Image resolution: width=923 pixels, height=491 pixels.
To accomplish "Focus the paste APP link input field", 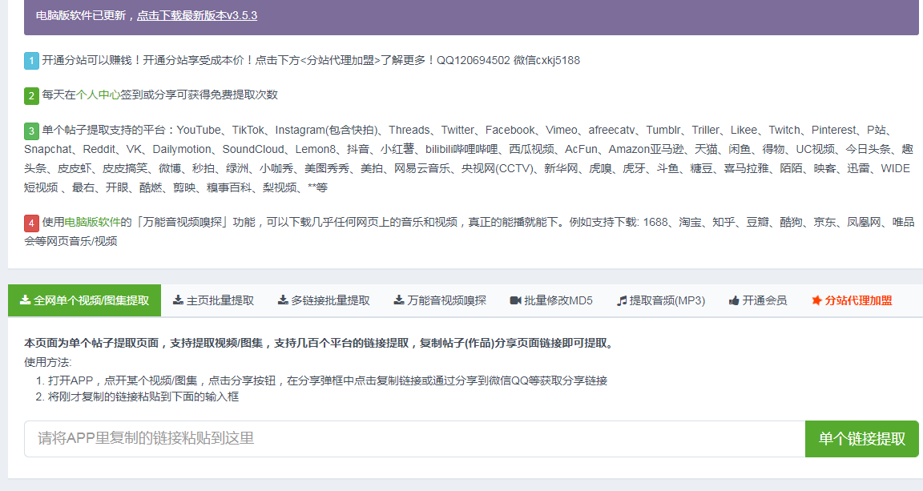I will [x=414, y=439].
